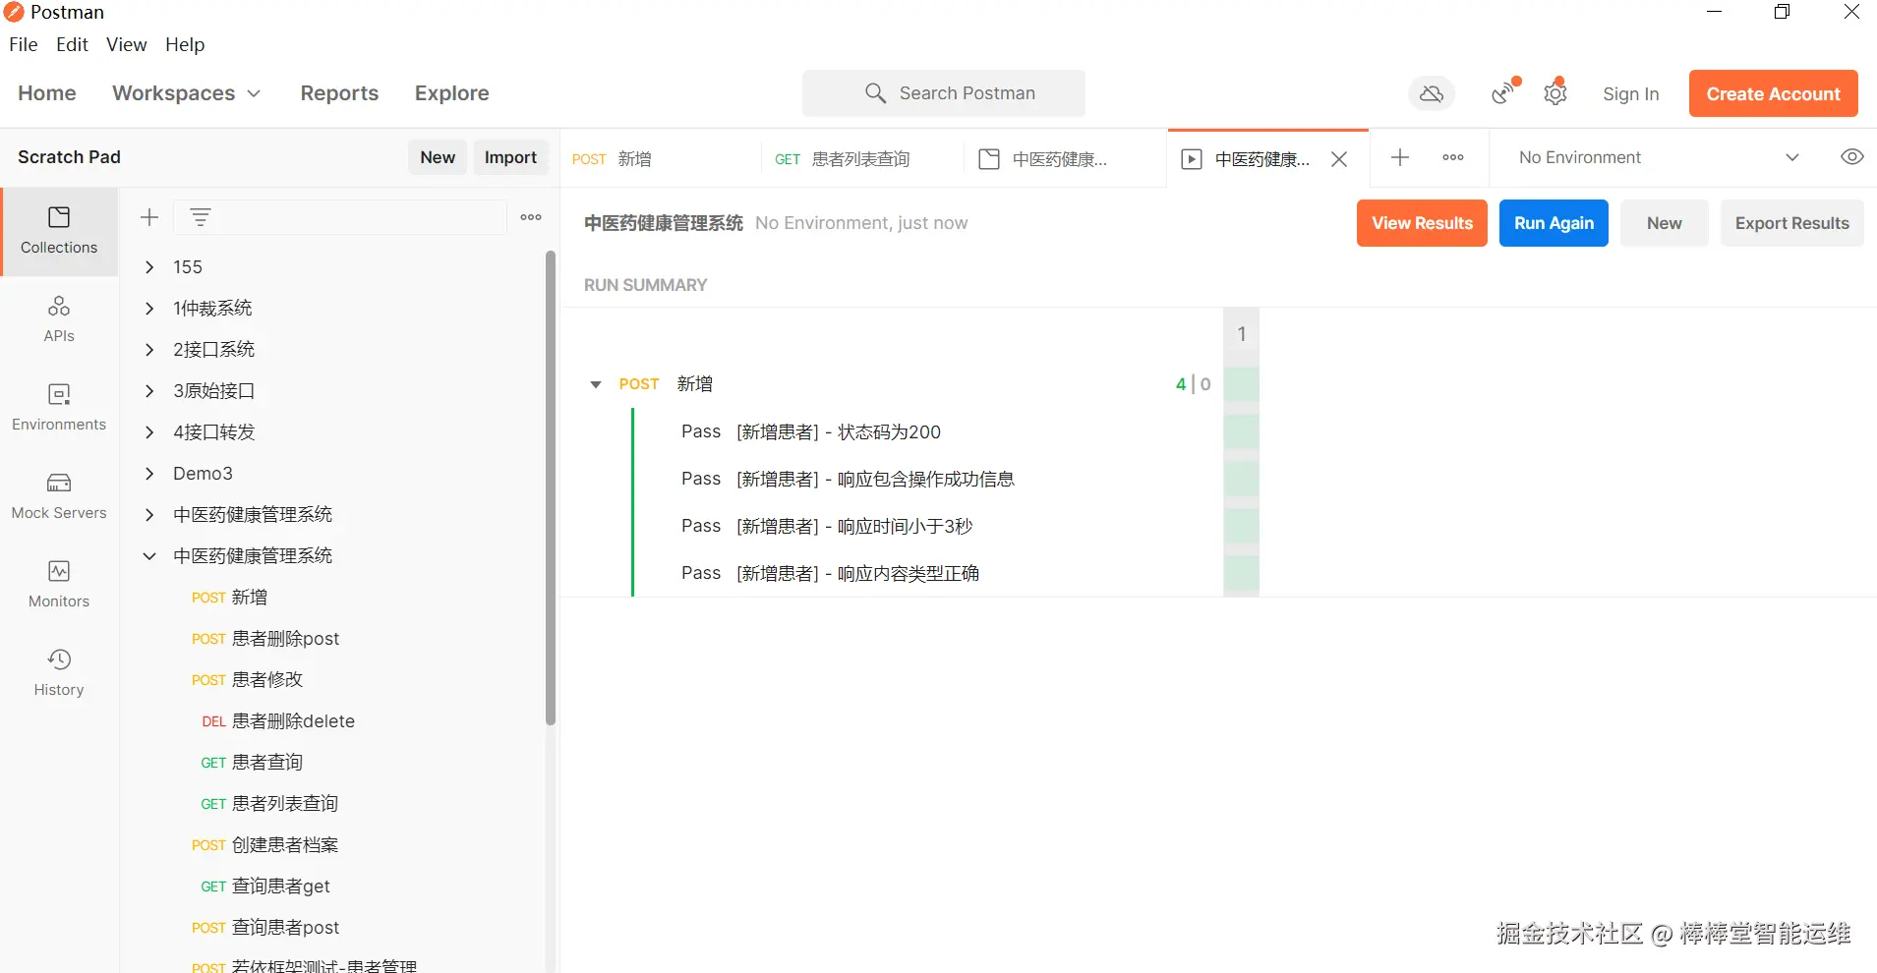1877x973 pixels.
Task: Expand the 1仲裁系统 collection
Action: [149, 309]
